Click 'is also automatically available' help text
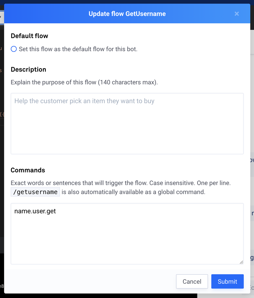254x298 pixels. pyautogui.click(x=133, y=192)
